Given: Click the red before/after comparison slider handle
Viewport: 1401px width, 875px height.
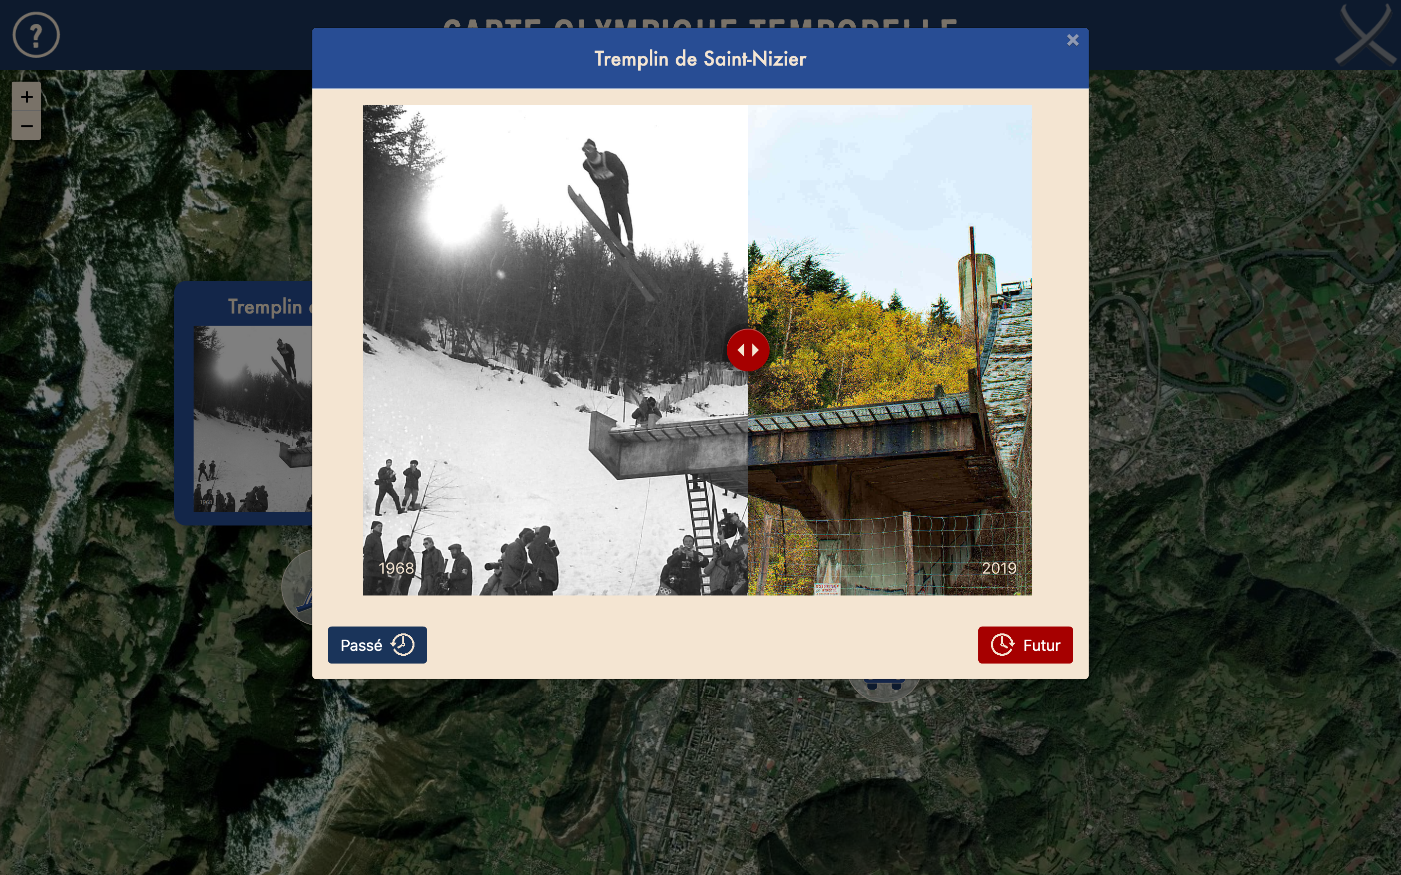Looking at the screenshot, I should (x=747, y=350).
